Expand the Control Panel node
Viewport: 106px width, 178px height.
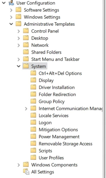pyautogui.click(x=19, y=31)
